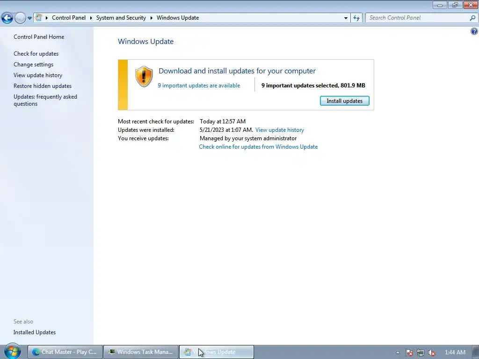
Task: Open the address bar history dropdown
Action: click(x=346, y=18)
